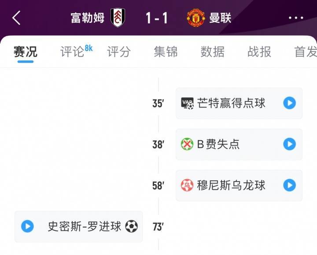Tap the 富勒姆 team name
The height and width of the screenshot is (255, 317).
tap(88, 18)
